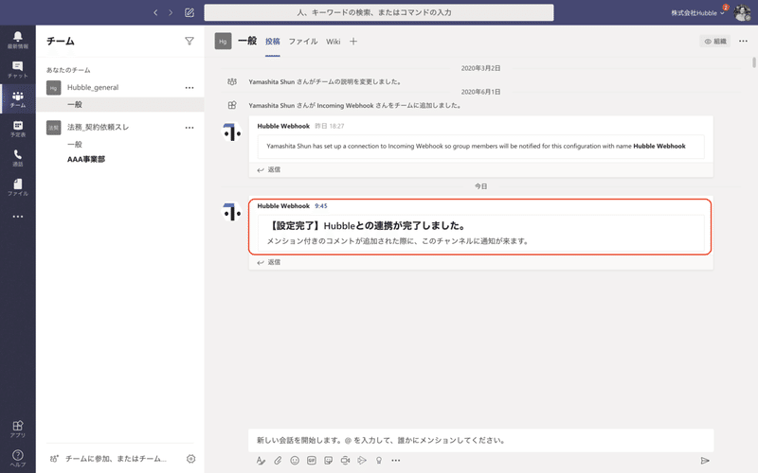Viewport: 758px width, 473px height.
Task: Open more options for 法務_契約依頼スレ team
Action: 189,128
